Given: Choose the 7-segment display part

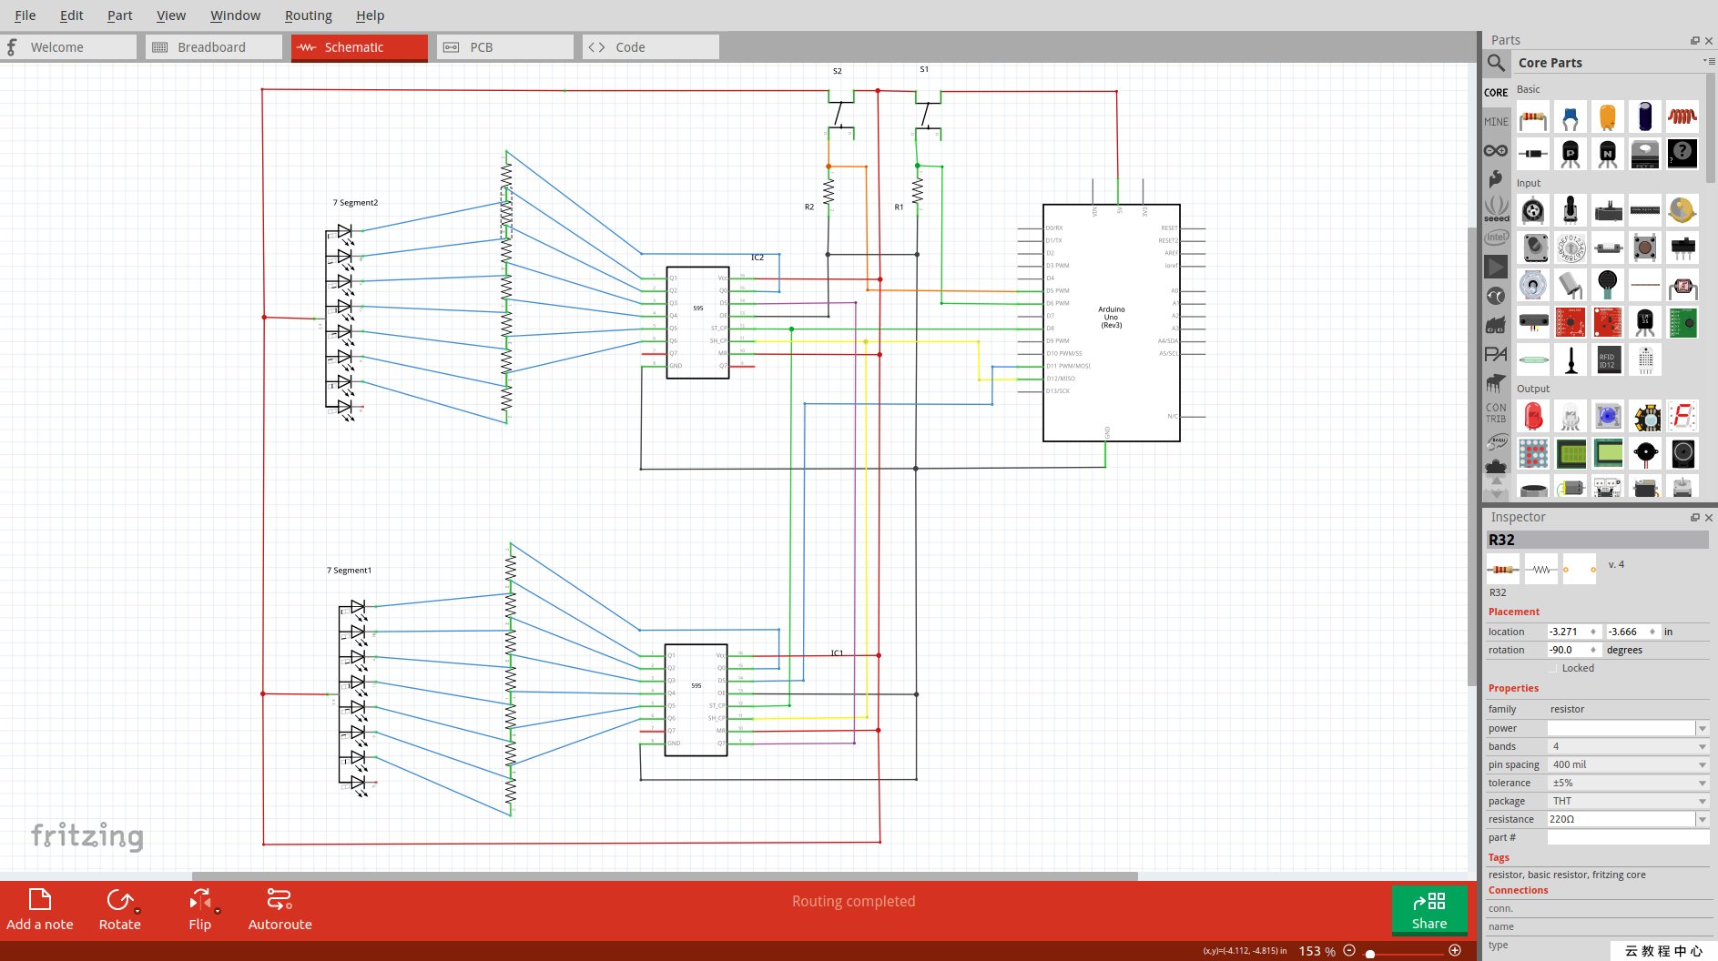Looking at the screenshot, I should point(1682,417).
